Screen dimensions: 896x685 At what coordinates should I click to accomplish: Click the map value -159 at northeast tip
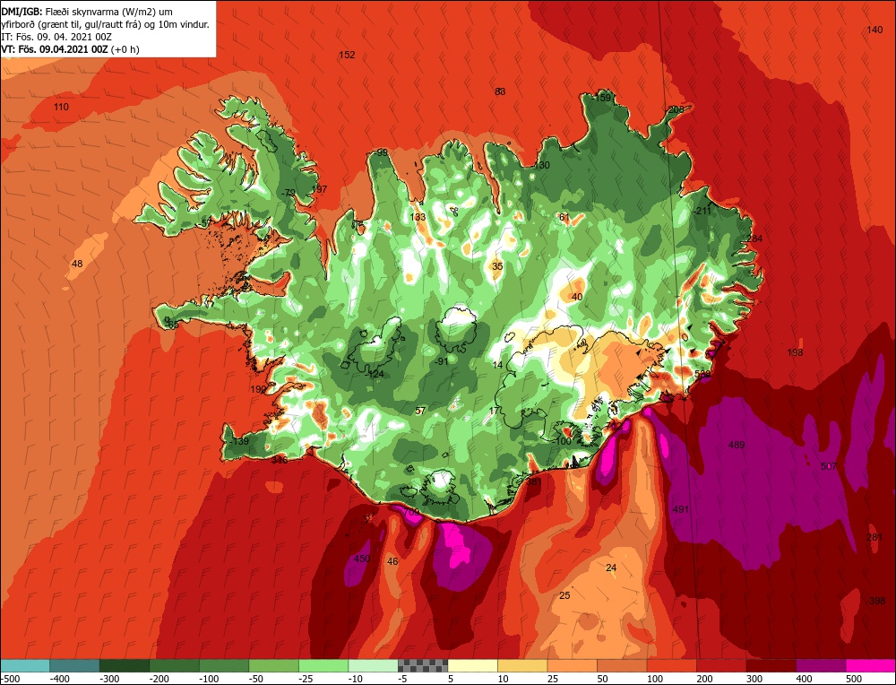coord(602,98)
